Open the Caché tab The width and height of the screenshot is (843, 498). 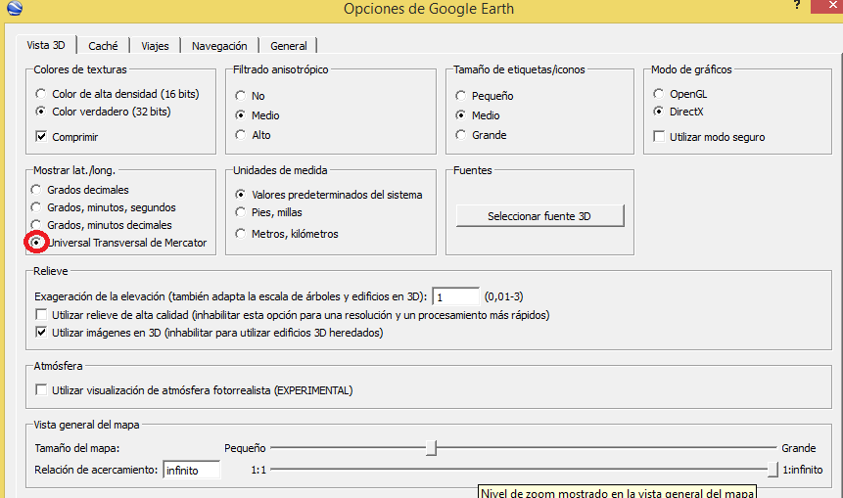(103, 46)
